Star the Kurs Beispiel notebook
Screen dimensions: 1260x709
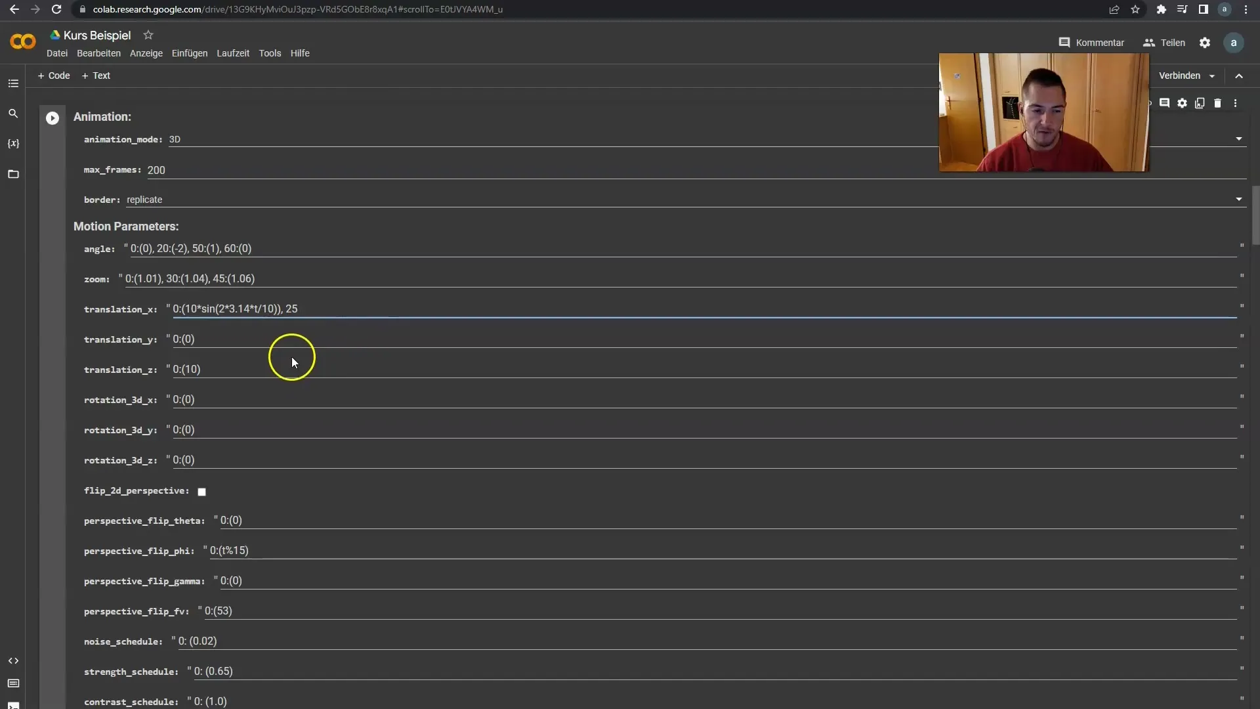[148, 35]
